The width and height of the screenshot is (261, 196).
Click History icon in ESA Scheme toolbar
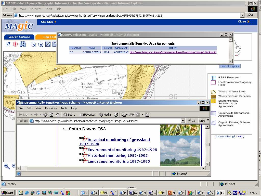tap(116, 115)
